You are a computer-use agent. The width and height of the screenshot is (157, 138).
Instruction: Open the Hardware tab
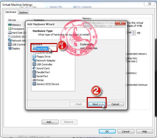11,12
